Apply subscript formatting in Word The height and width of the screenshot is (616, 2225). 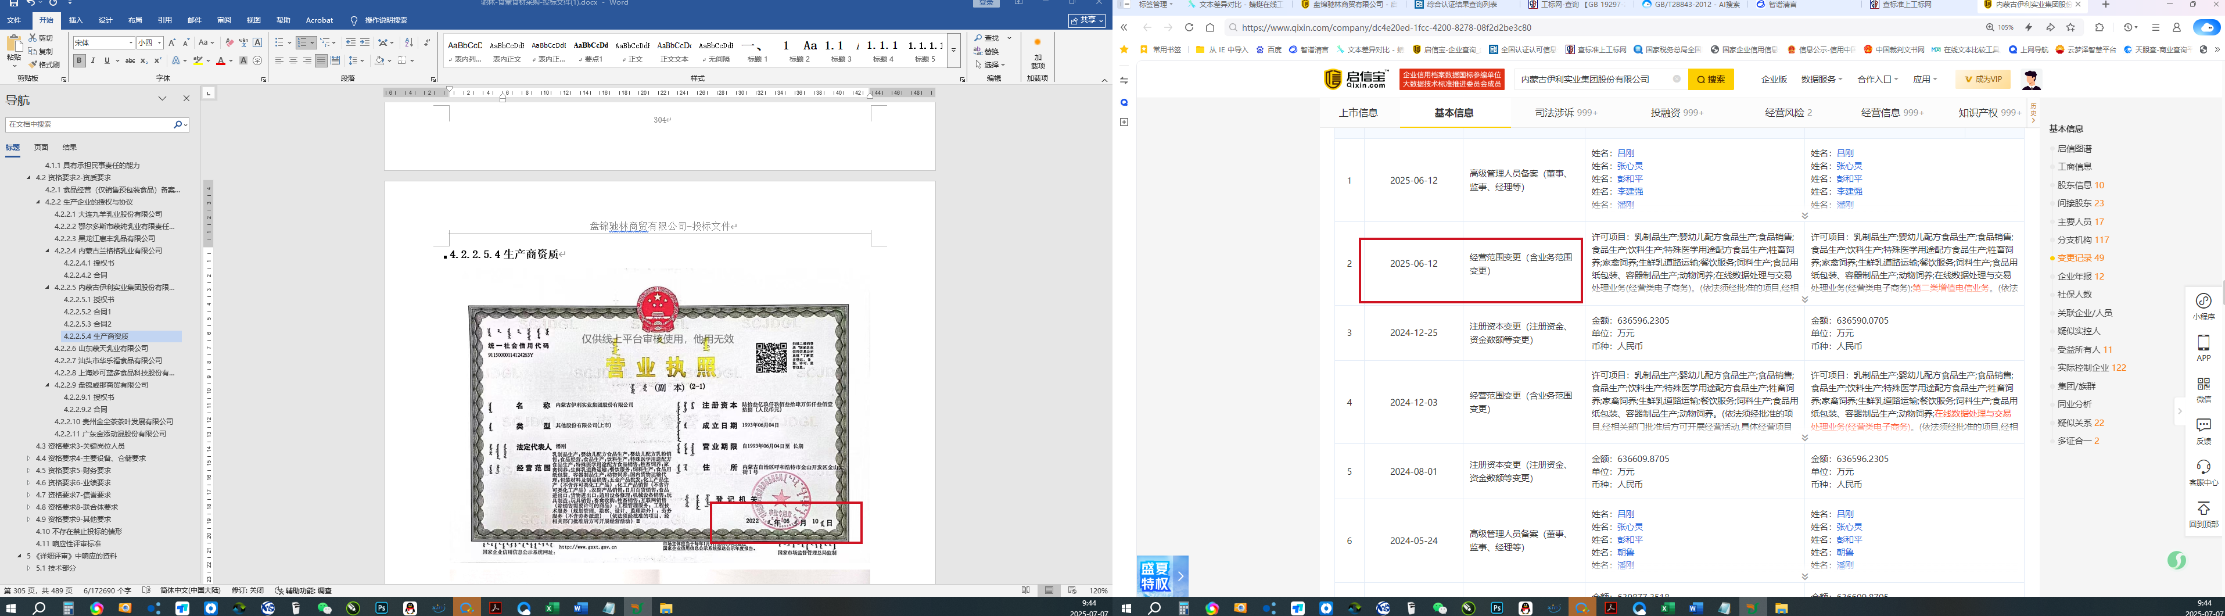tap(143, 60)
